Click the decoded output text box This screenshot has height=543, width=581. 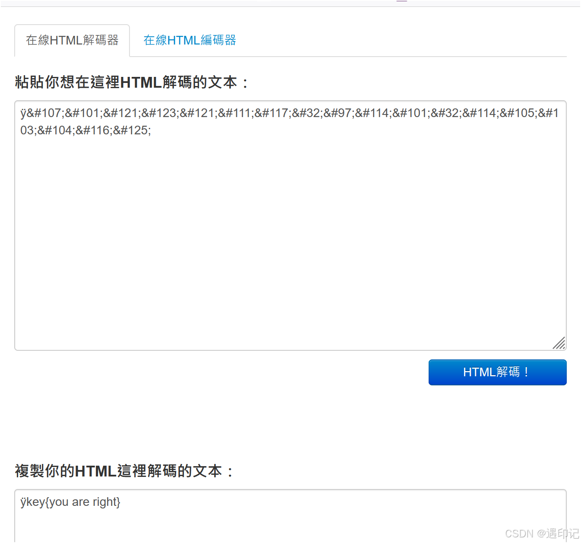[x=290, y=516]
